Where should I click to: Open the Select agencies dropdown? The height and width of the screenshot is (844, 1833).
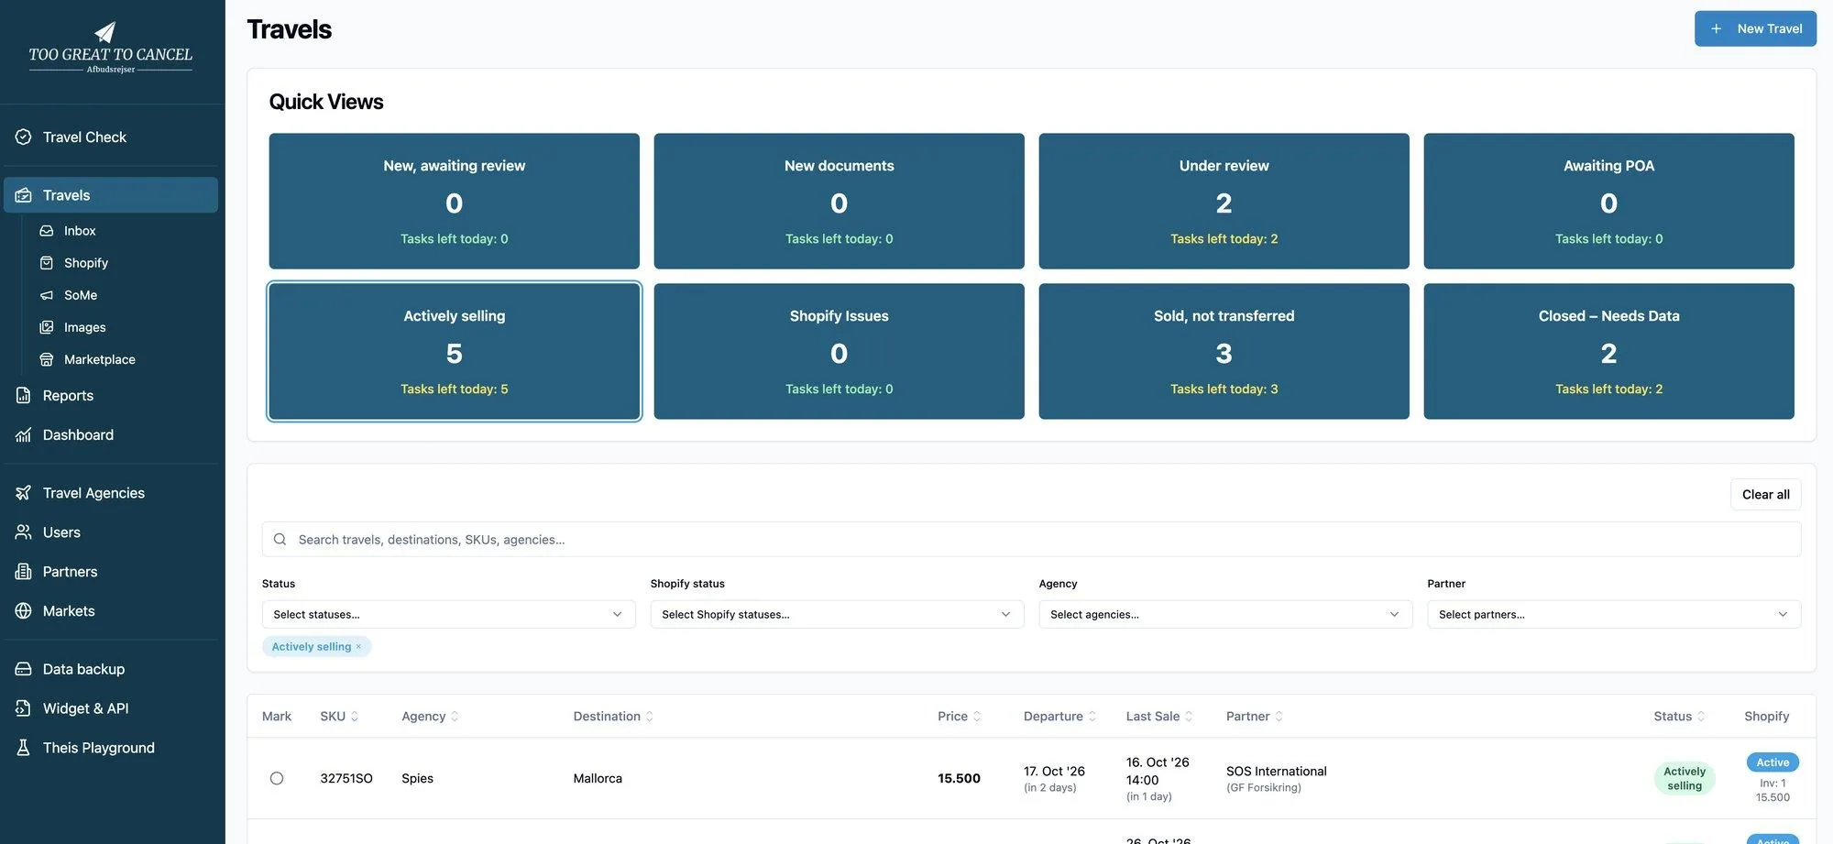(x=1225, y=615)
